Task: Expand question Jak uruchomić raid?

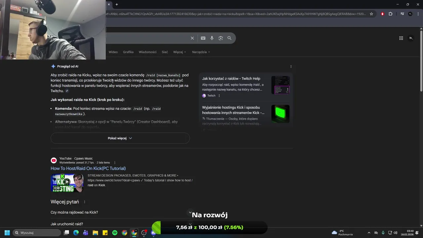Action: pyautogui.click(x=120, y=224)
